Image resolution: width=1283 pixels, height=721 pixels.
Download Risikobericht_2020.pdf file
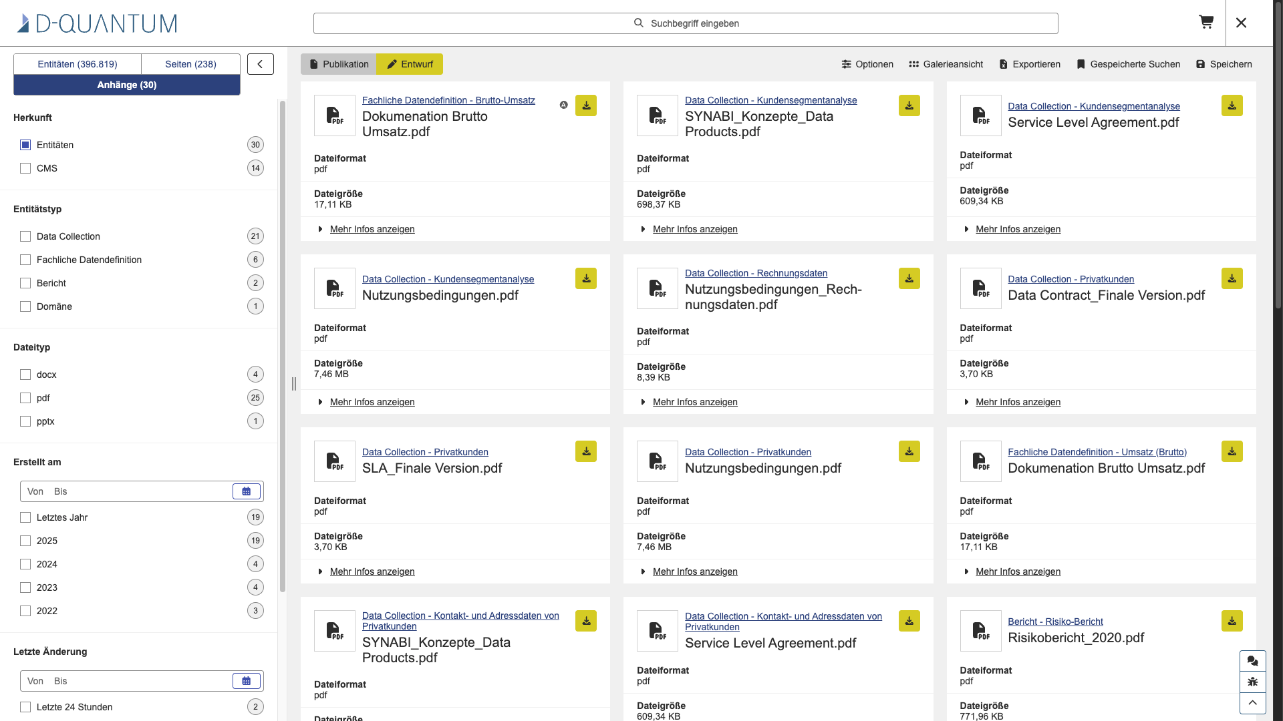tap(1232, 621)
